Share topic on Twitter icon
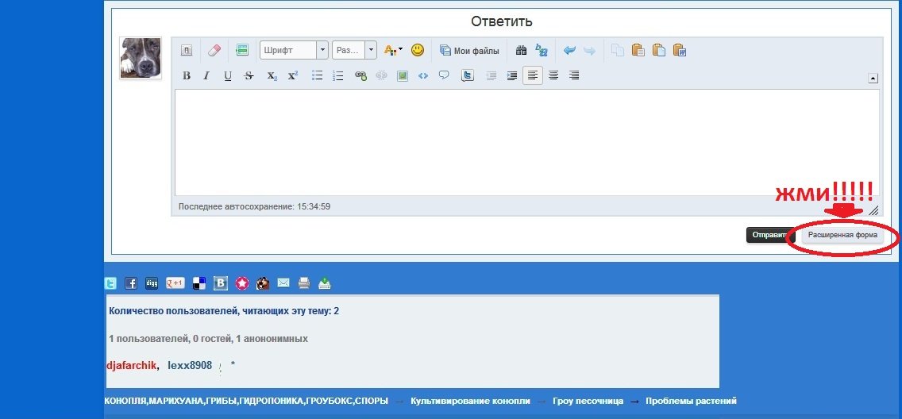Image resolution: width=902 pixels, height=419 pixels. pyautogui.click(x=110, y=283)
